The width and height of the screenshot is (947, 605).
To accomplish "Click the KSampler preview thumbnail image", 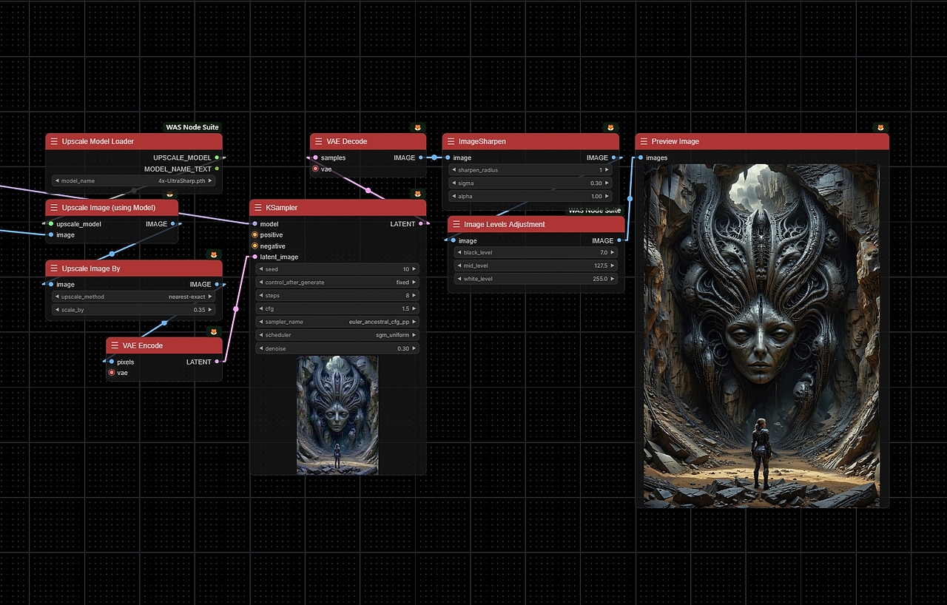I will coord(337,415).
